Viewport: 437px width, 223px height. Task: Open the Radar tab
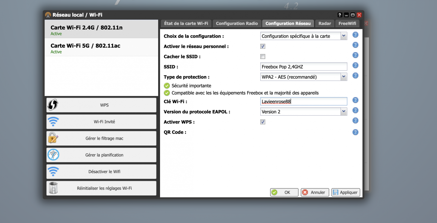[x=324, y=23]
